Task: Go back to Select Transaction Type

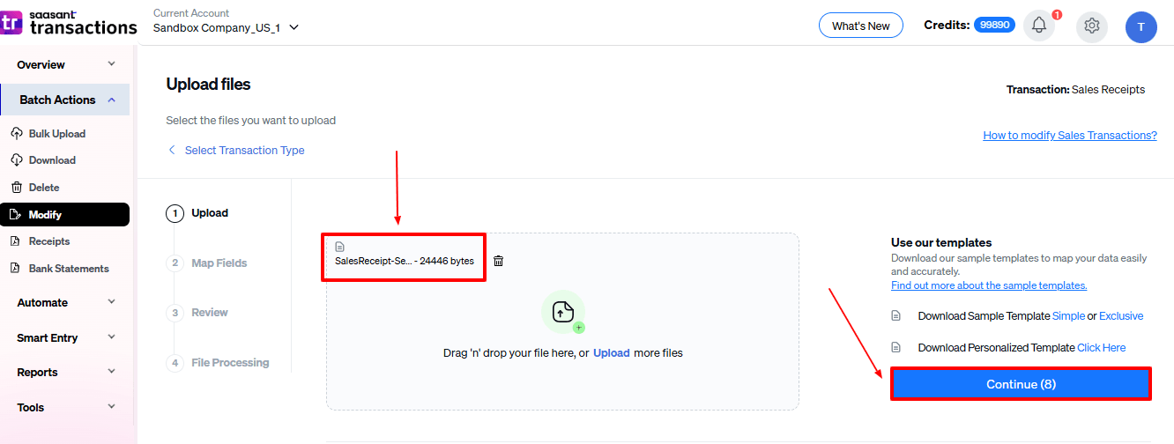Action: tap(243, 151)
